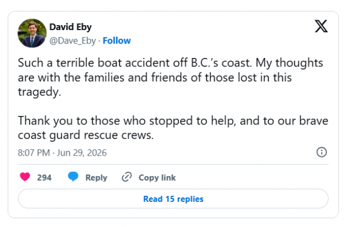The width and height of the screenshot is (357, 227).
Task: Click the blue speech bubble reply icon
Action: pos(73,177)
